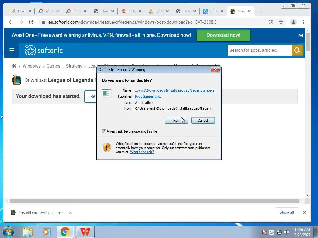Click the cloud sync tray icon
The height and width of the screenshot is (238, 318).
tap(271, 232)
